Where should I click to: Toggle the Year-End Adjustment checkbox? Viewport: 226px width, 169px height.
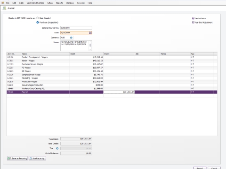click(x=193, y=23)
